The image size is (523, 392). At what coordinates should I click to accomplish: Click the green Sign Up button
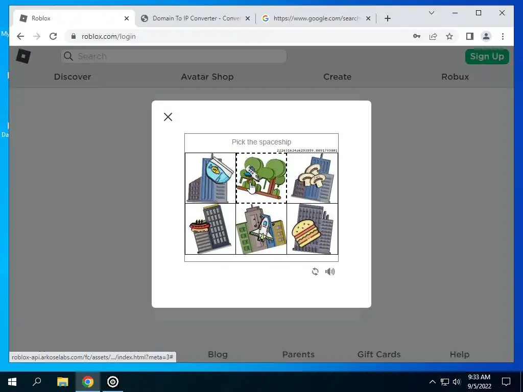[487, 56]
